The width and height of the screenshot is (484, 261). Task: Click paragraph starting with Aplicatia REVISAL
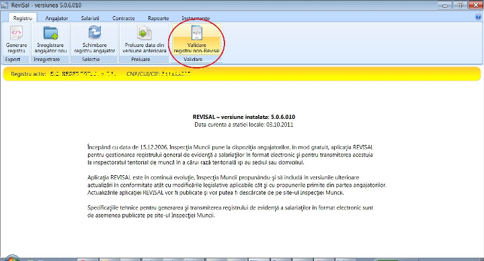tap(237, 185)
